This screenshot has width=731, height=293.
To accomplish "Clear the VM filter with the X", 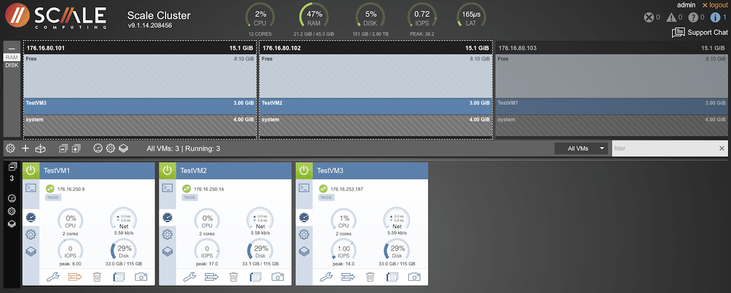I will click(x=722, y=148).
